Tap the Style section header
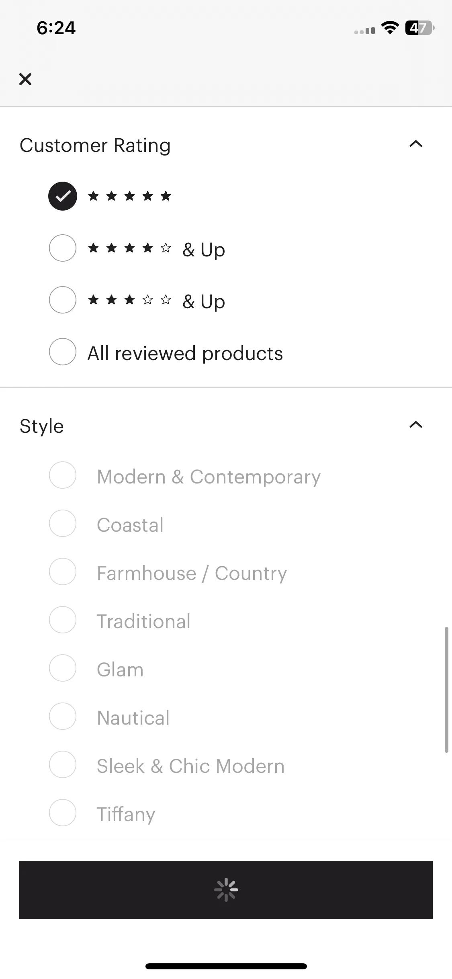This screenshot has width=452, height=979. point(42,426)
